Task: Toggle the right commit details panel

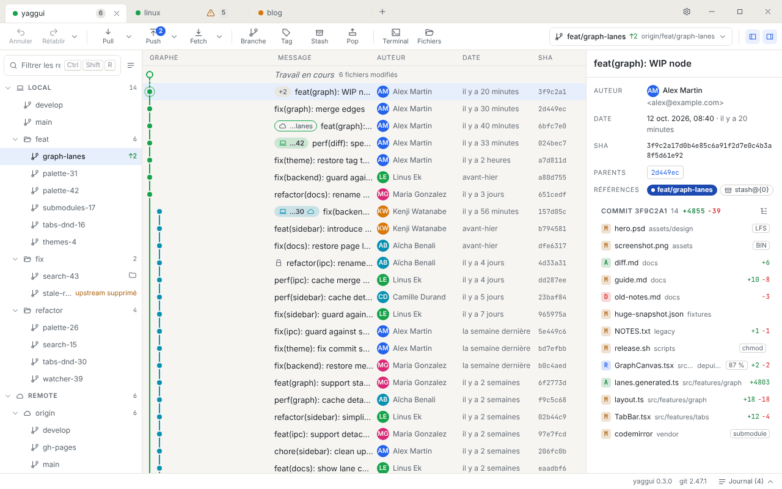Action: coord(770,37)
